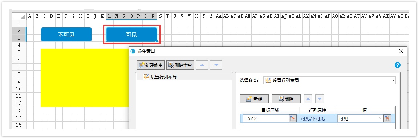Click the select-all corner of the grid

19,16
